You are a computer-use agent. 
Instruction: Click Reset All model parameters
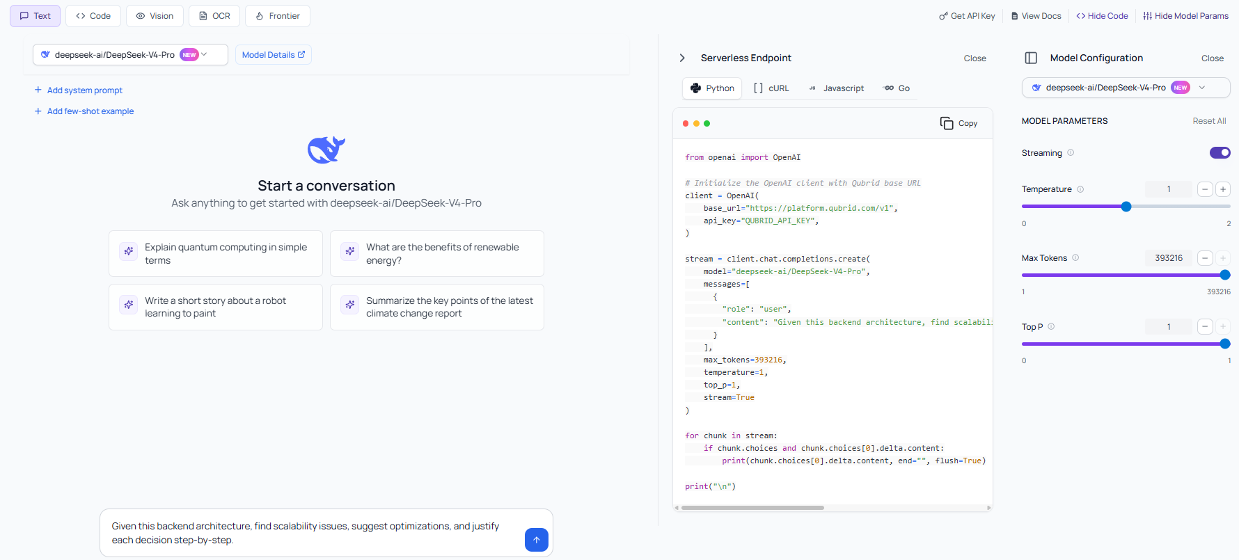click(x=1210, y=121)
